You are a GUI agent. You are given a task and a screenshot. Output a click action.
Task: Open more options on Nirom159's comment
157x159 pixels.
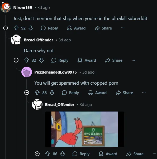click(123, 28)
